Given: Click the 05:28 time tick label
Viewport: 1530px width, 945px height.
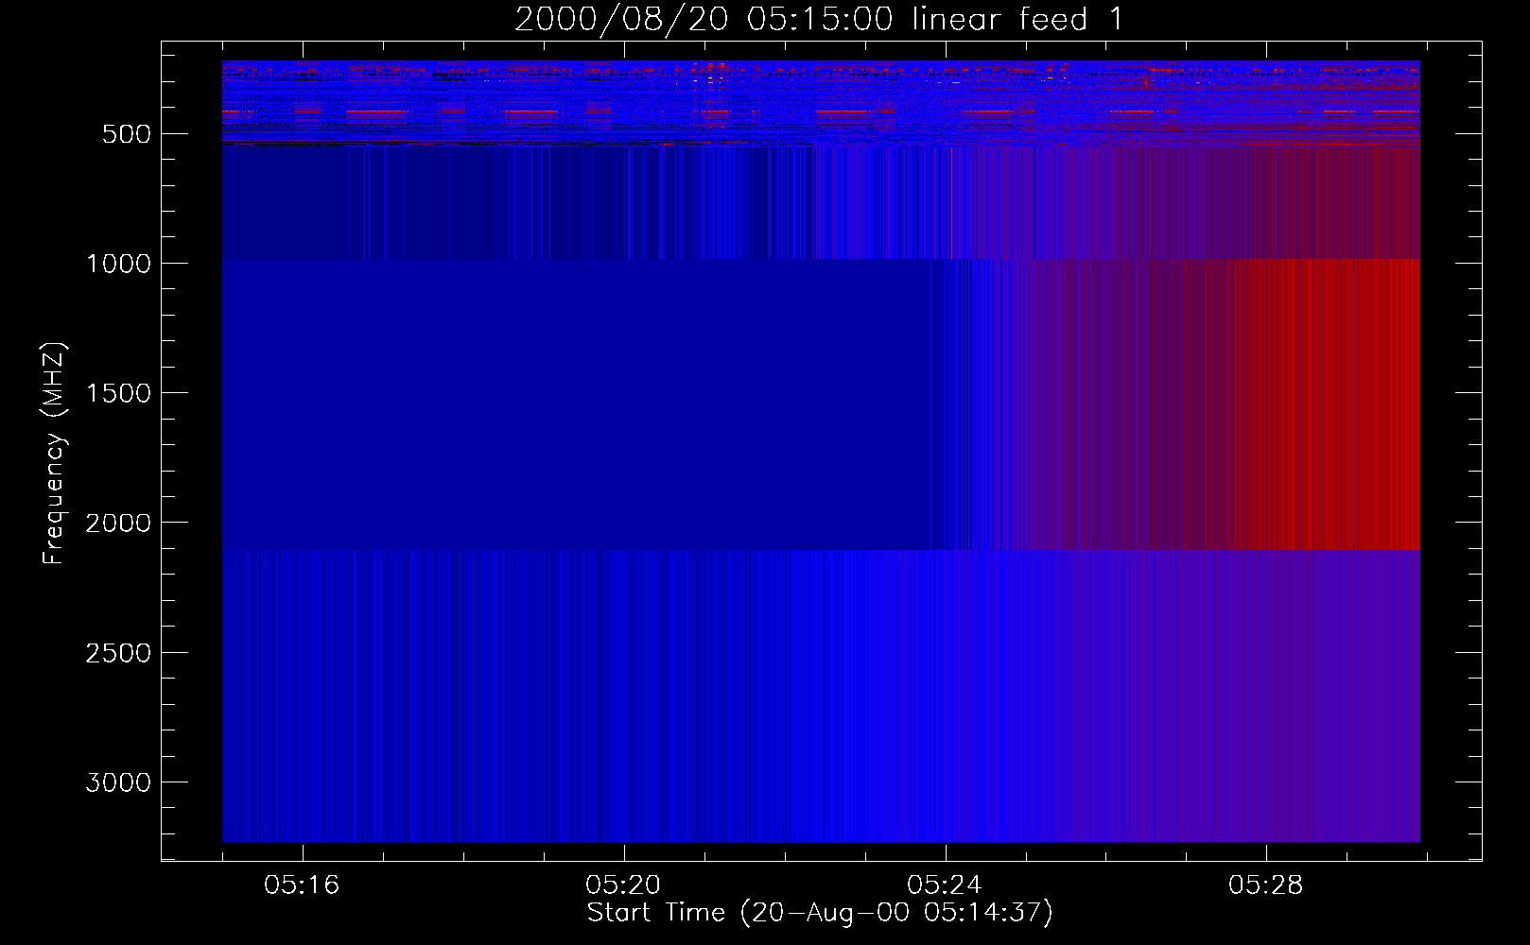Looking at the screenshot, I should (1266, 885).
